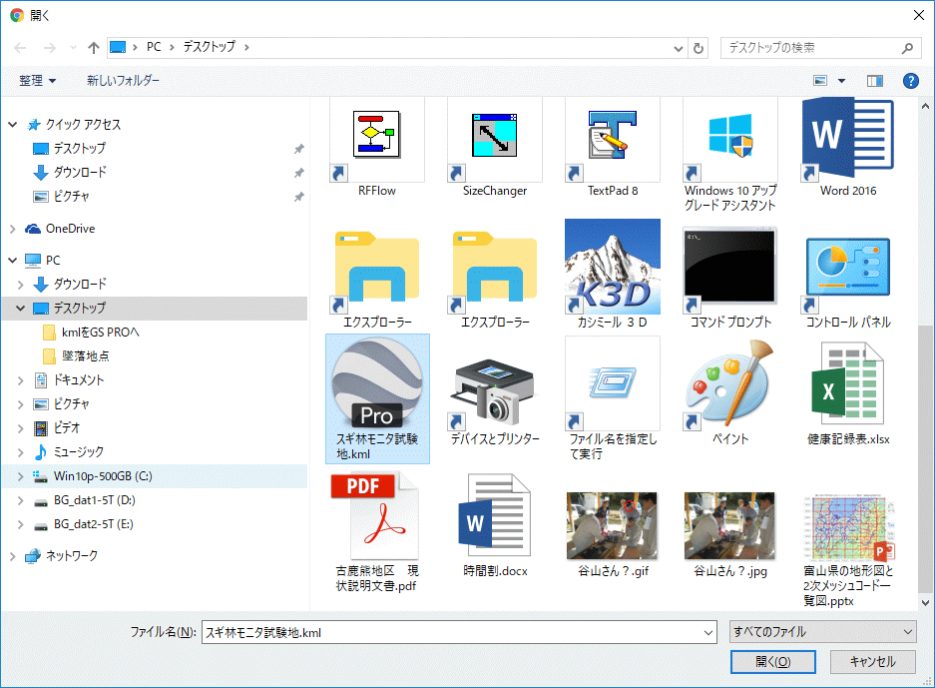Click PC in the address breadcrumb
935x688 pixels.
coord(154,47)
